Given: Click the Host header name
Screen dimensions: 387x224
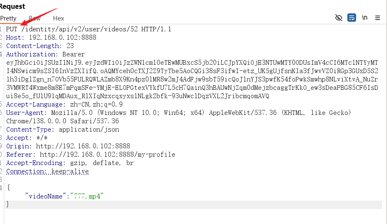Looking at the screenshot, I should point(14,38).
